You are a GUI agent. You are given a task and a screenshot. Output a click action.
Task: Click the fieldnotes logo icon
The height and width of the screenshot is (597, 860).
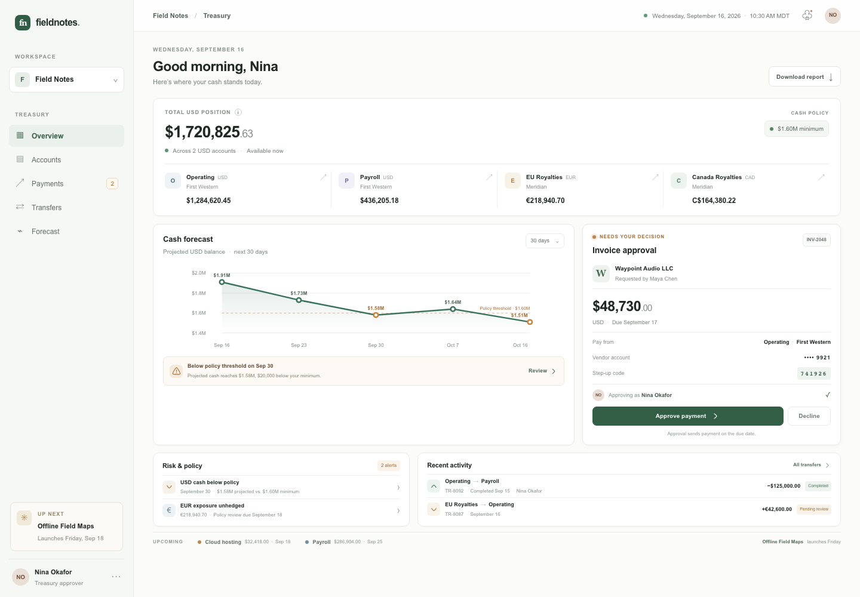click(23, 23)
